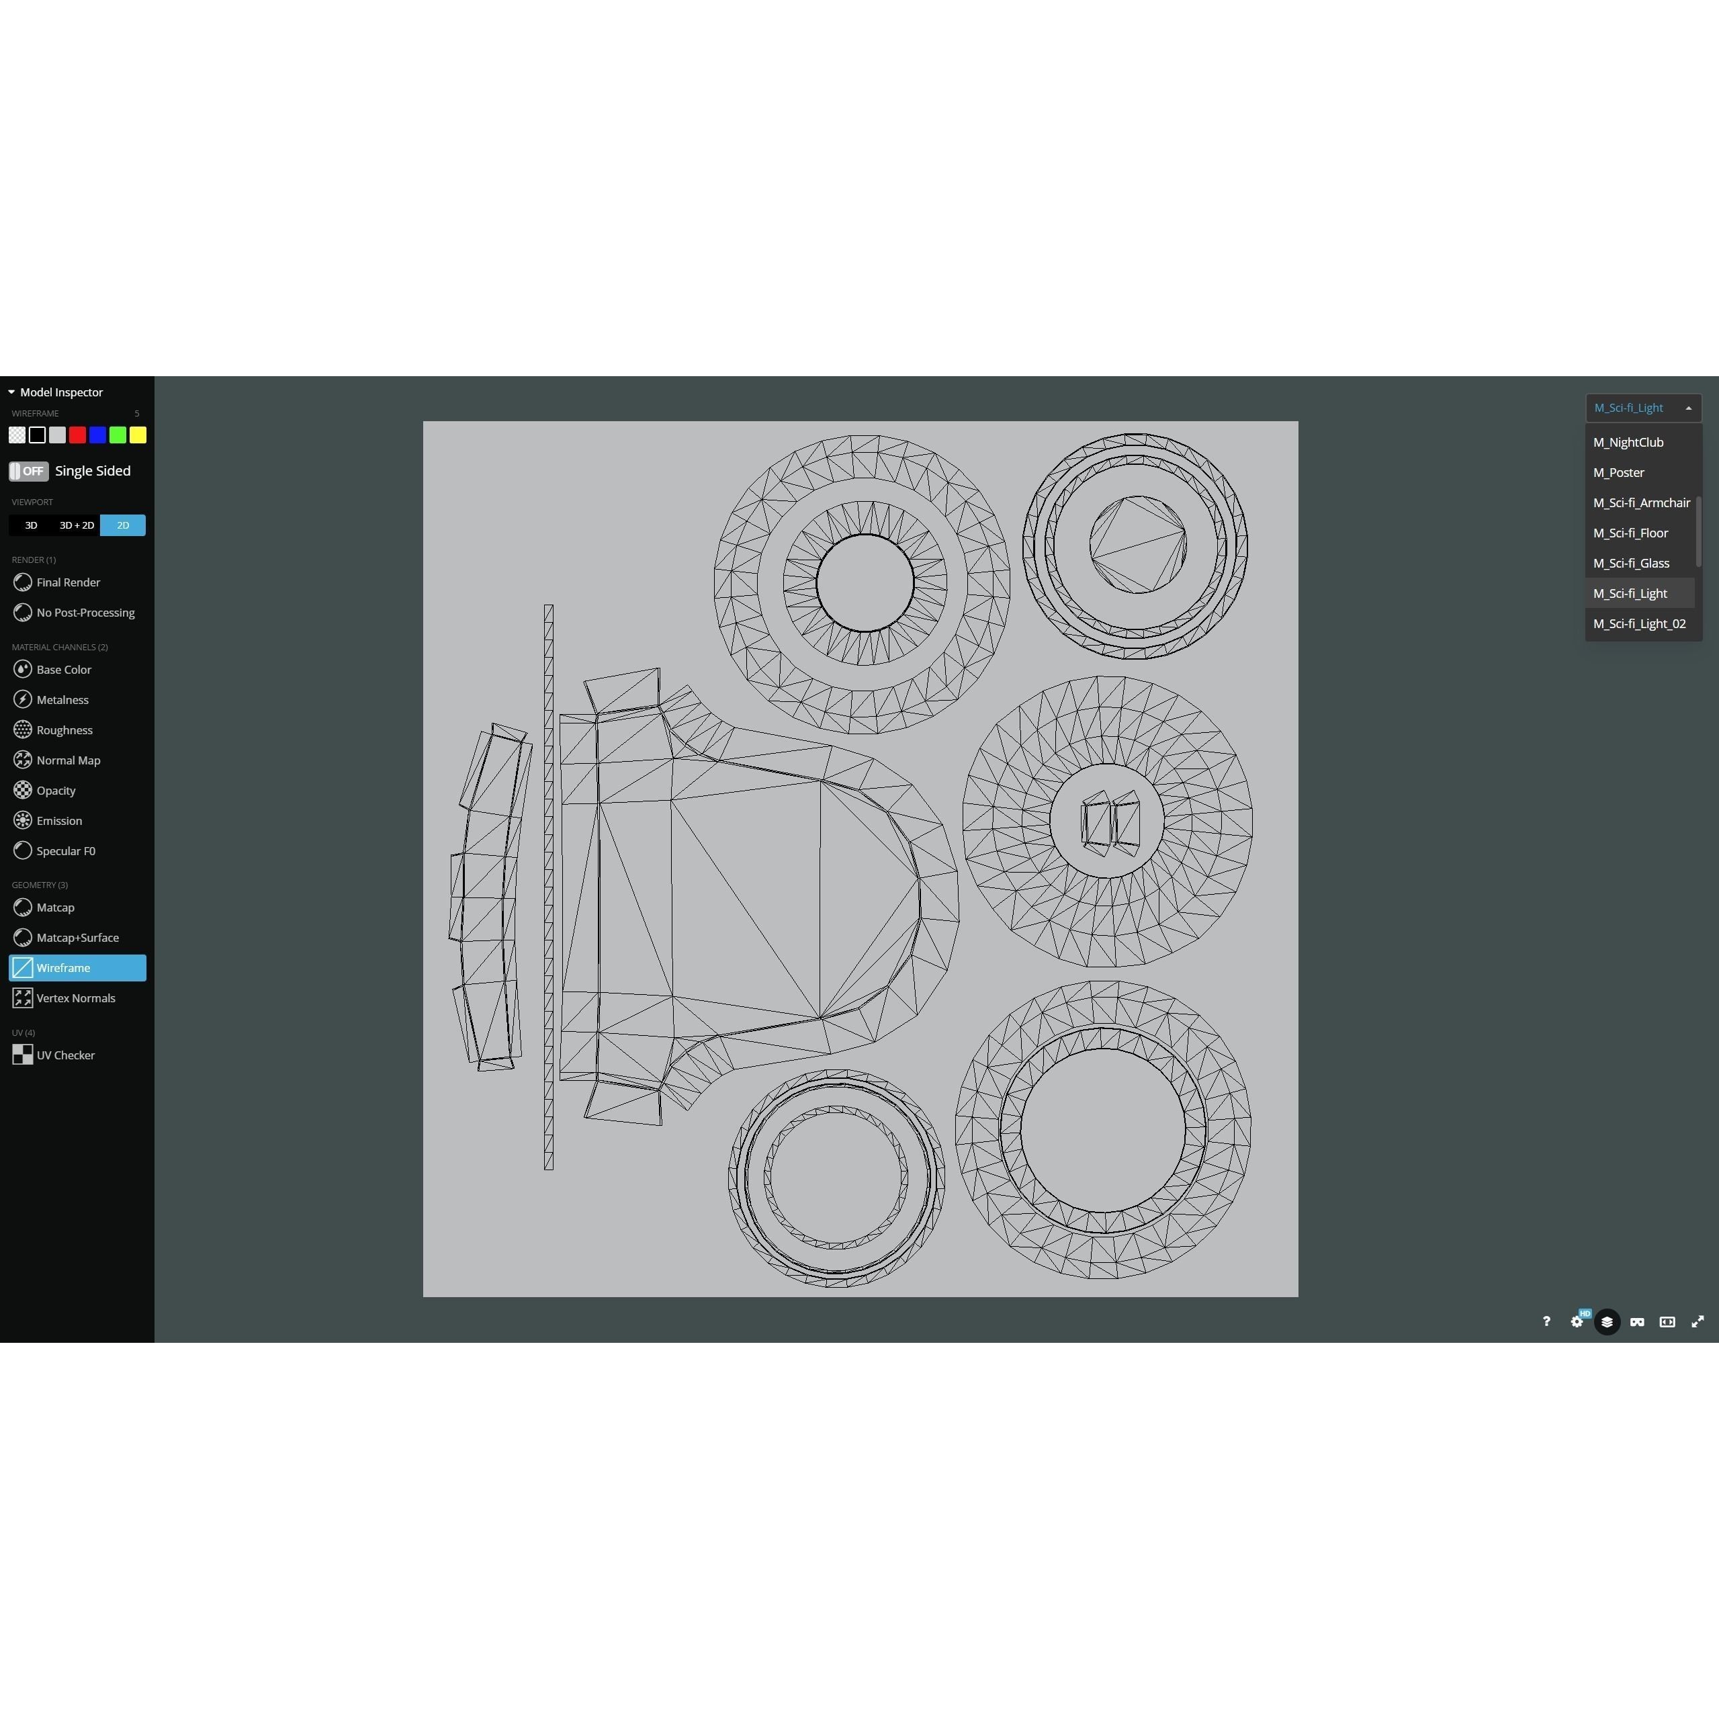The image size is (1719, 1719).
Task: Click the Wireframe mode icon
Action: pos(22,968)
